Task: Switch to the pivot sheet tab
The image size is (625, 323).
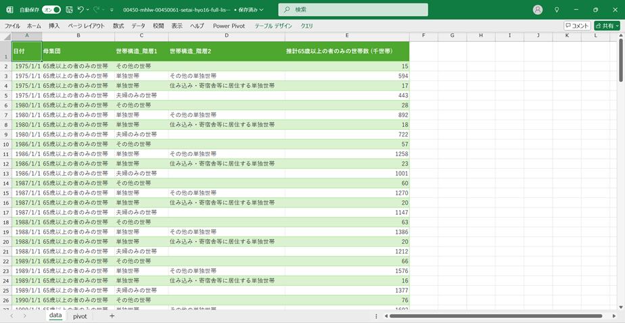Action: click(x=80, y=316)
